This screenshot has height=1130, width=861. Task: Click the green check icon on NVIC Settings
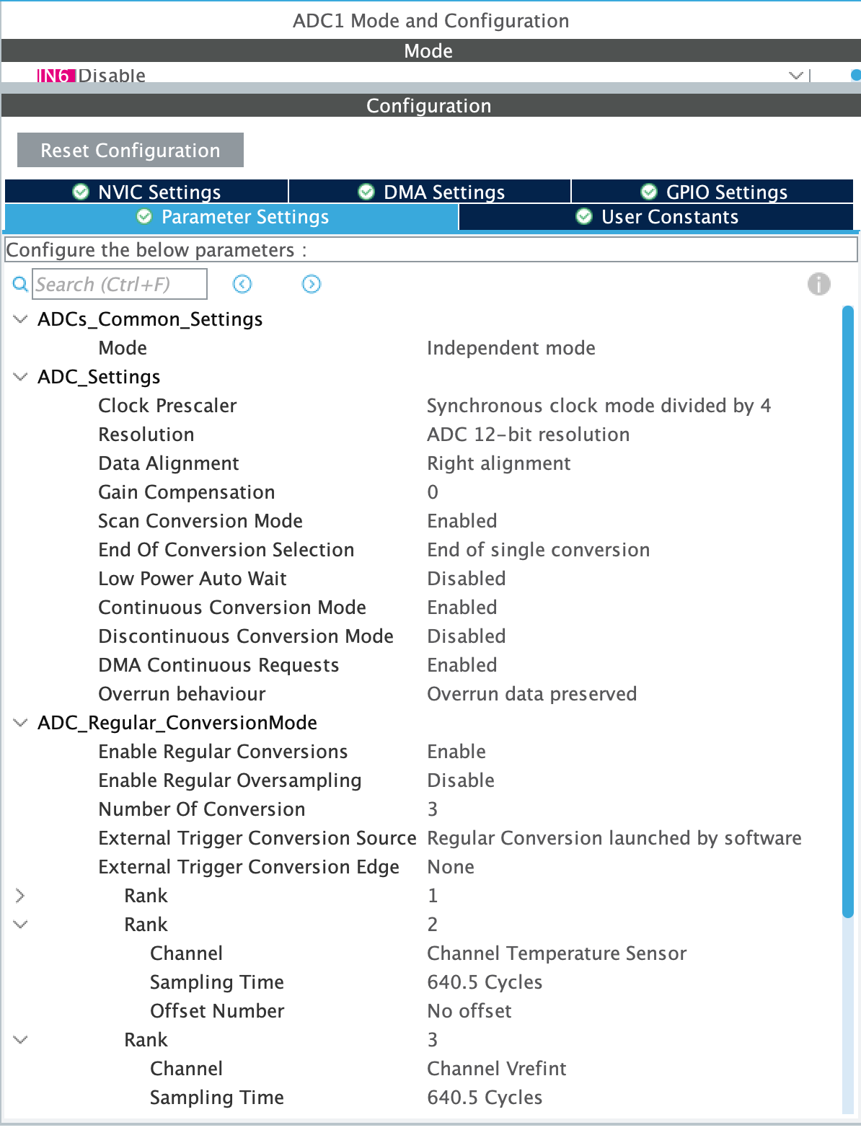79,191
